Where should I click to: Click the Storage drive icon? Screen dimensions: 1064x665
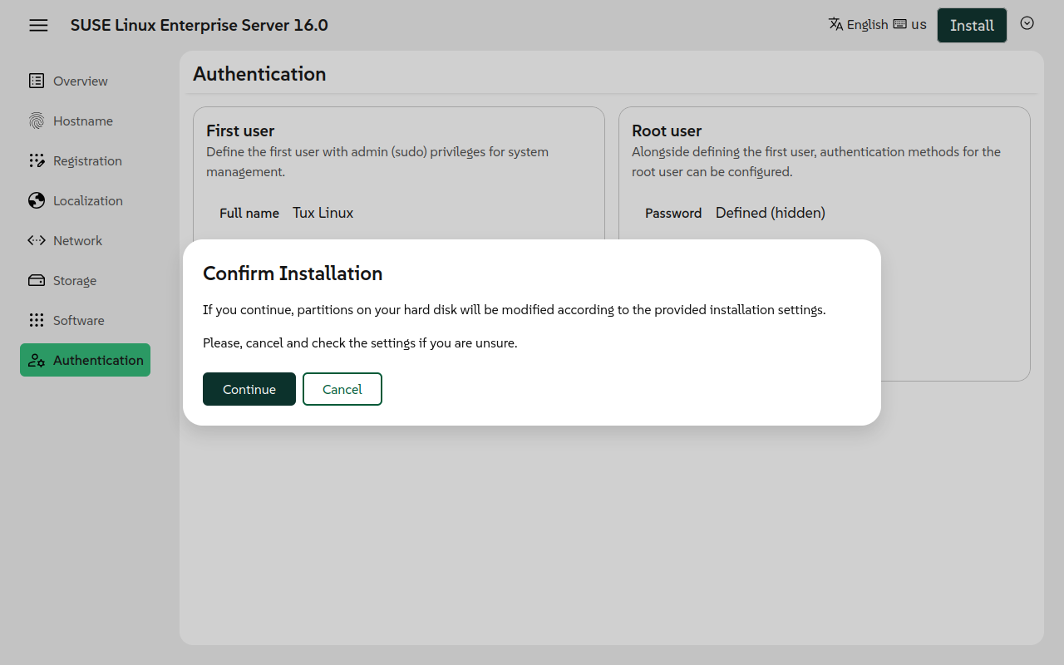point(37,280)
